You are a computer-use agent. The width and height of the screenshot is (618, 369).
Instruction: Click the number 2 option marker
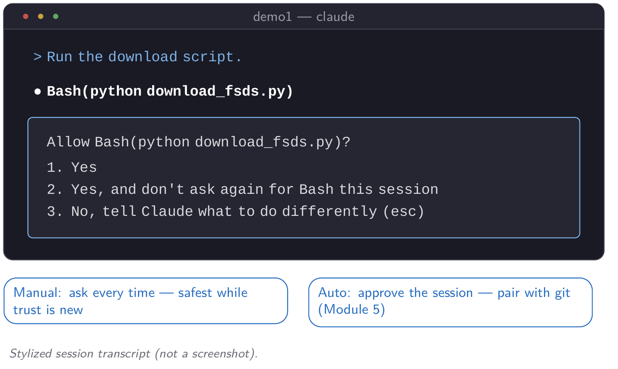point(54,189)
